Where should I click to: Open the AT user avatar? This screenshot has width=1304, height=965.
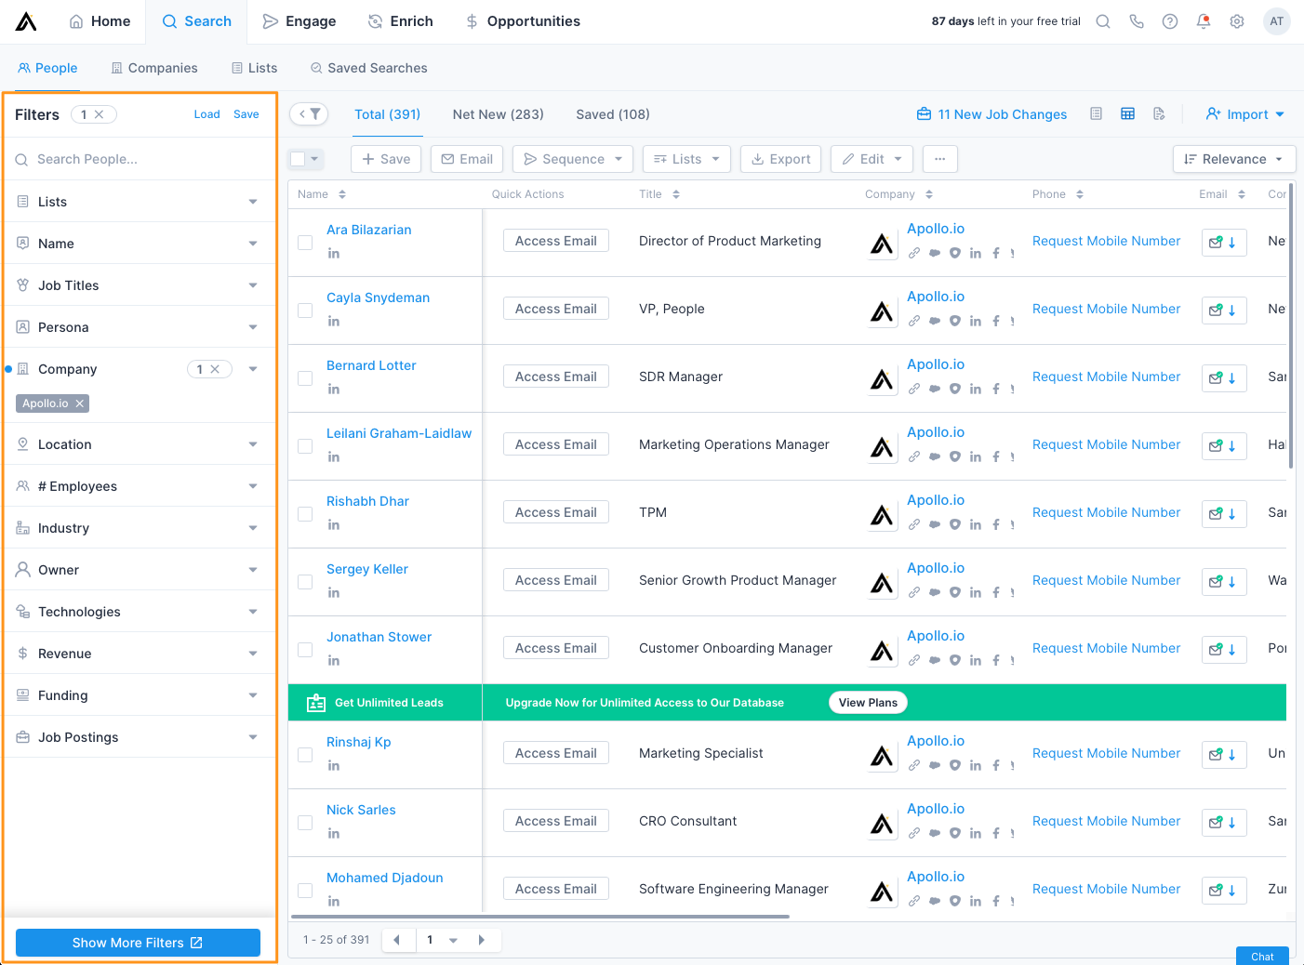point(1277,21)
